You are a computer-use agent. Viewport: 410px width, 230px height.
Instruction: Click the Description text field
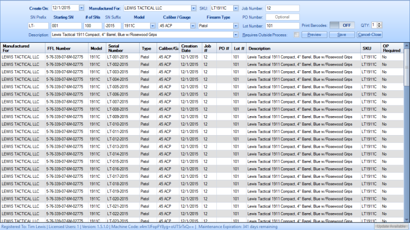[x=142, y=35]
